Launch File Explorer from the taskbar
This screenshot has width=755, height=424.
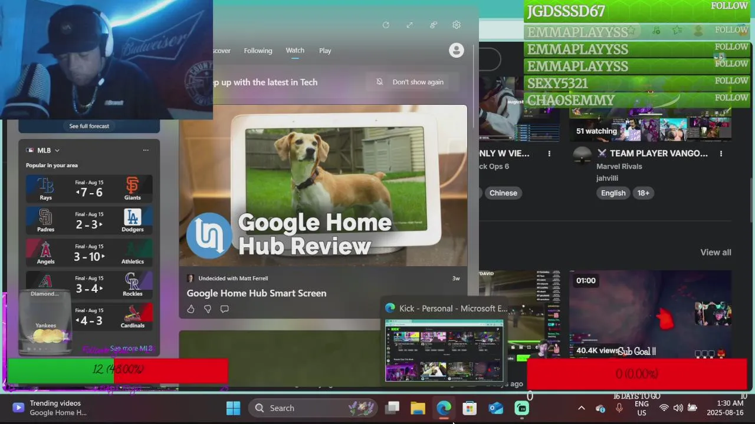point(418,408)
